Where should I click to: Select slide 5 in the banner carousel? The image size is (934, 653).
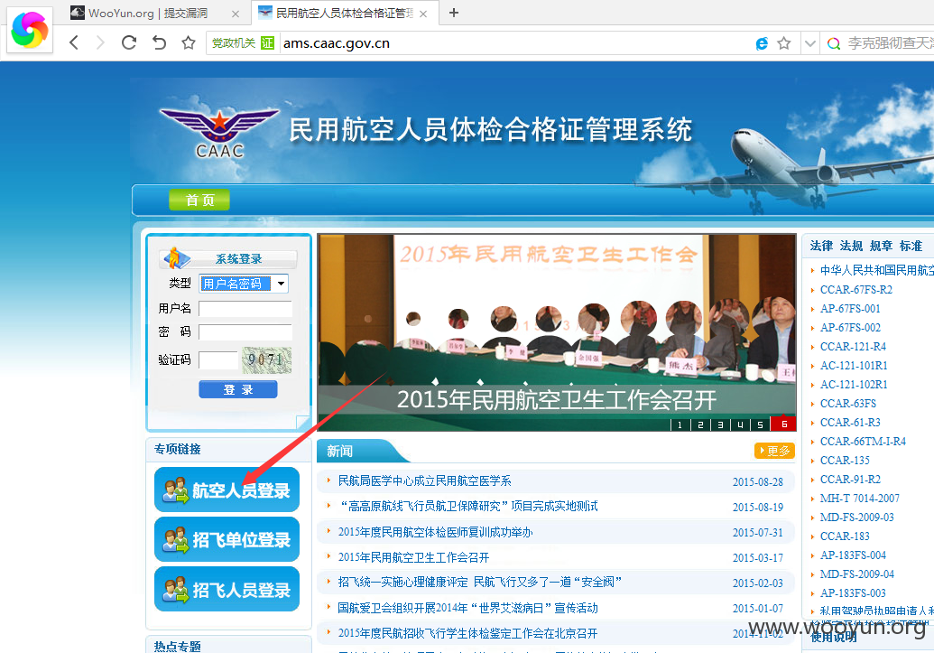[760, 424]
